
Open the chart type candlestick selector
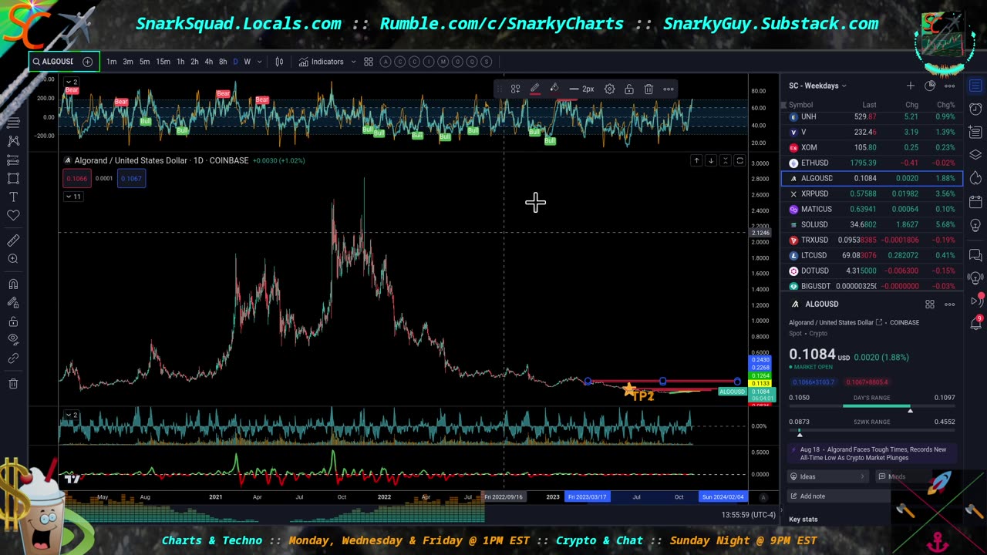(x=279, y=62)
